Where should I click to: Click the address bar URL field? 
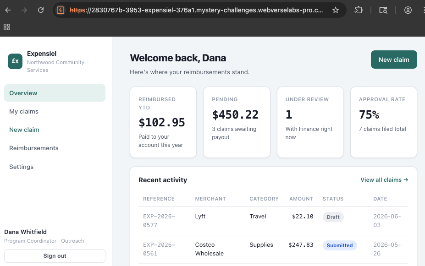pyautogui.click(x=196, y=10)
